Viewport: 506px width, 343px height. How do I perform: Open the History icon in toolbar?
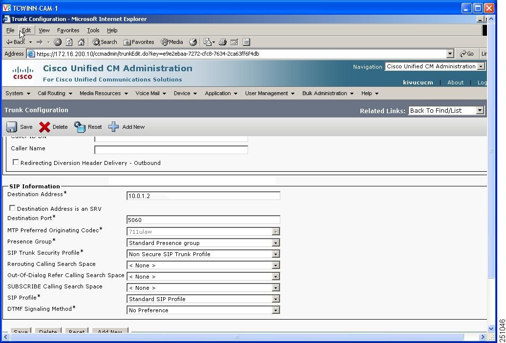point(193,42)
